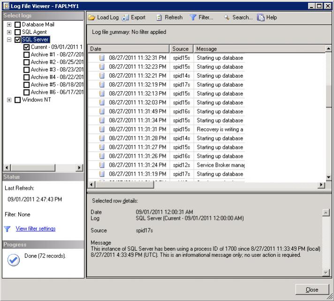The height and width of the screenshot is (301, 334).
Task: Click log table horizontal scrollbar left arrow
Action: tap(91, 185)
